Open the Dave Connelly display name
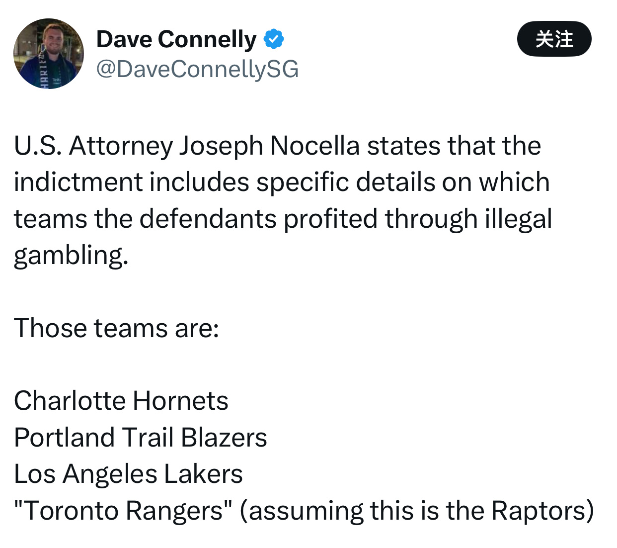 [176, 39]
